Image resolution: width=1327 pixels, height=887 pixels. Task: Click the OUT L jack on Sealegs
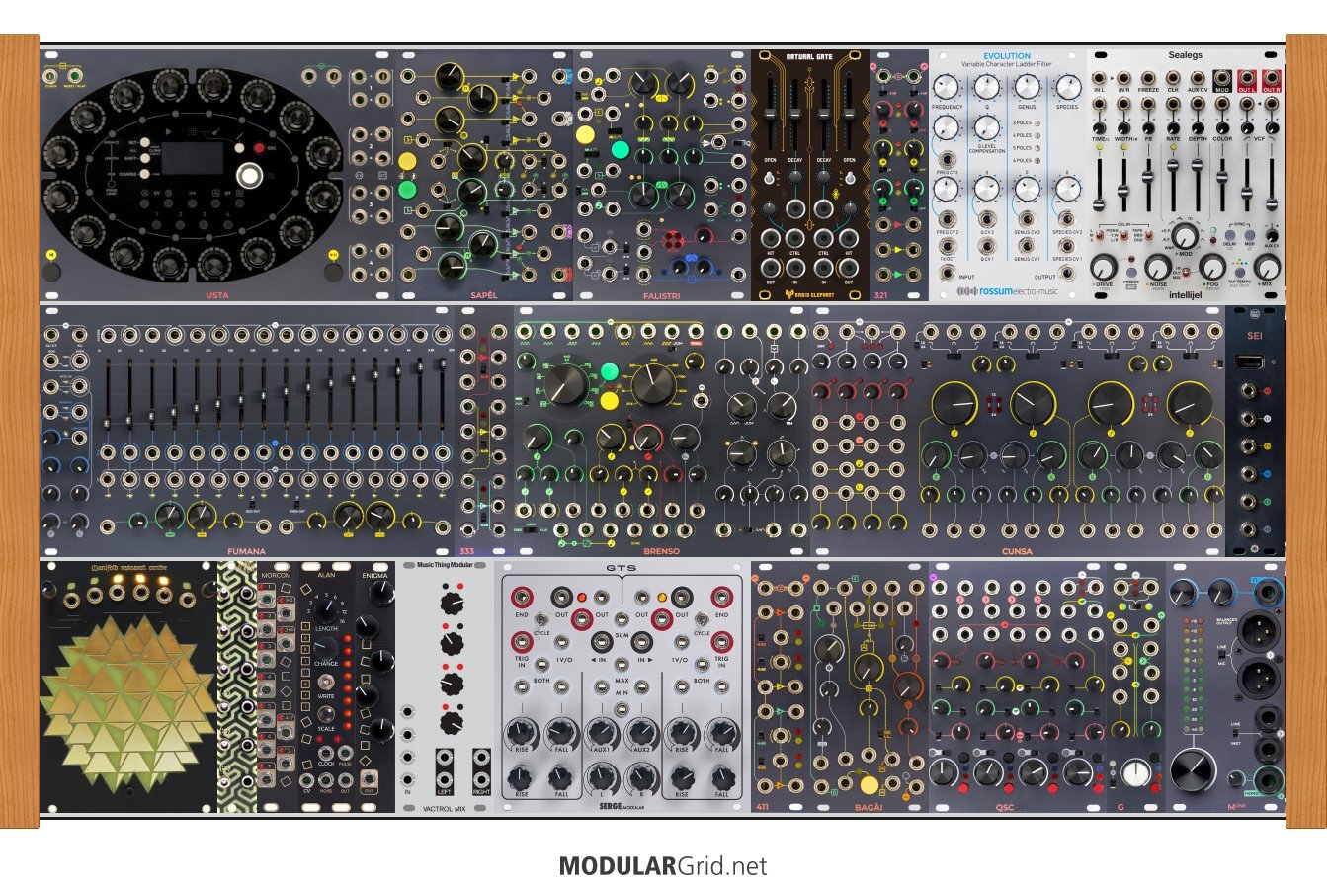pyautogui.click(x=1246, y=79)
